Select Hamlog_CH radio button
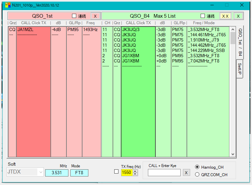 197,167
